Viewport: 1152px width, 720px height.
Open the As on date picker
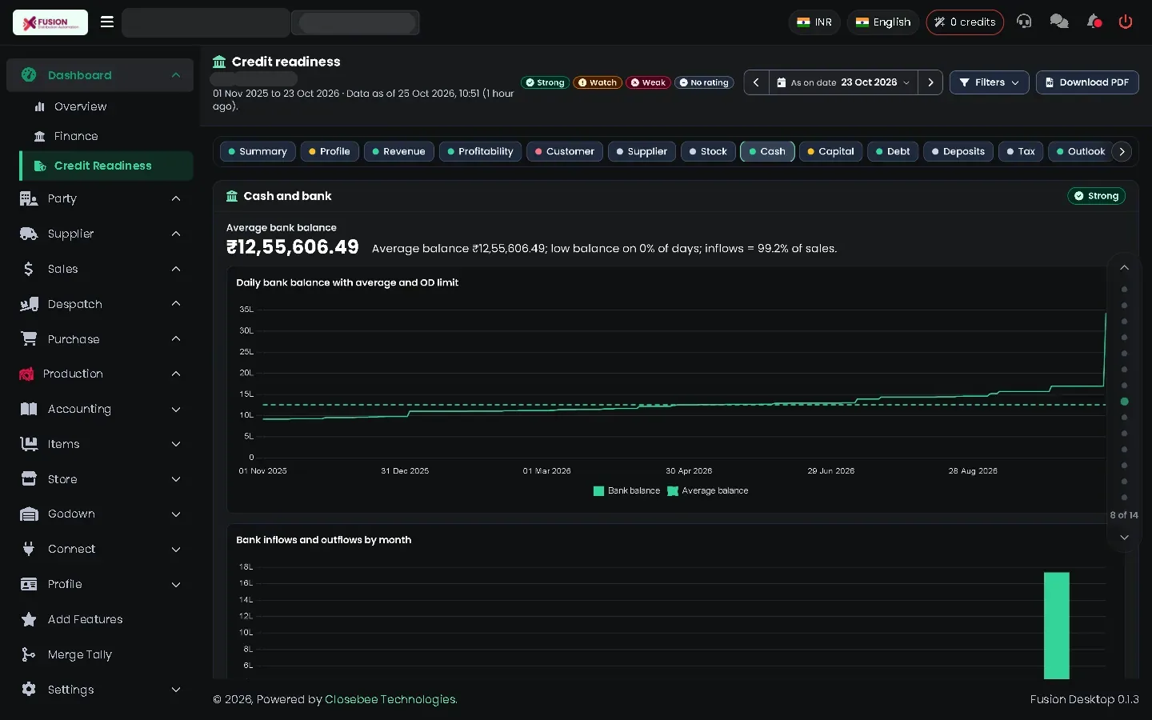[843, 82]
